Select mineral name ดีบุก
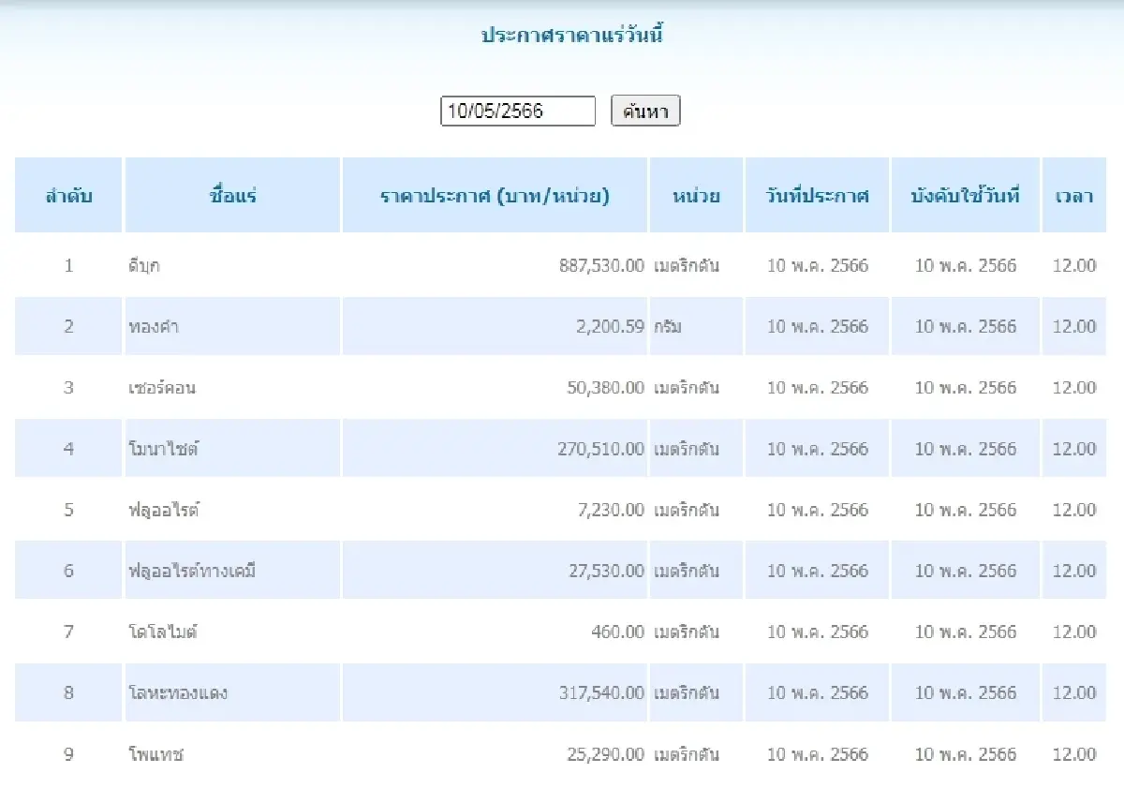 [x=144, y=266]
